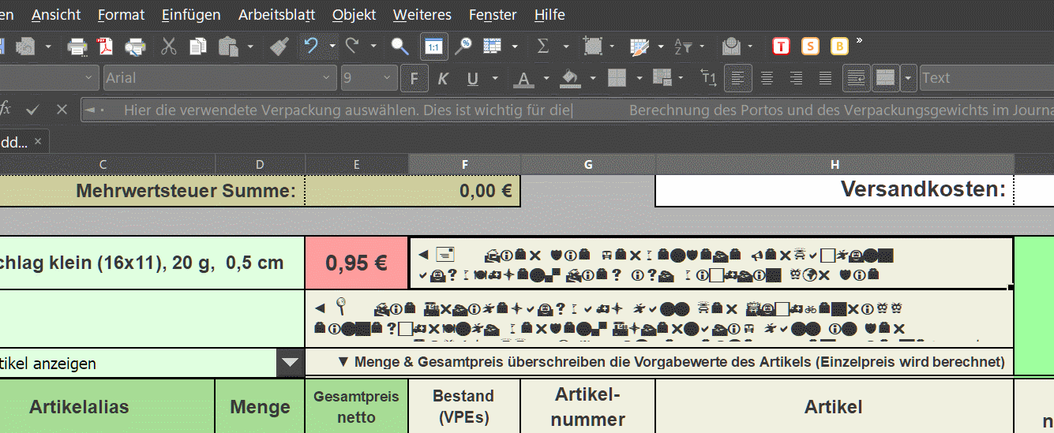Open dropdown next to 'tikel anzeigen'
The width and height of the screenshot is (1054, 433).
coord(291,363)
